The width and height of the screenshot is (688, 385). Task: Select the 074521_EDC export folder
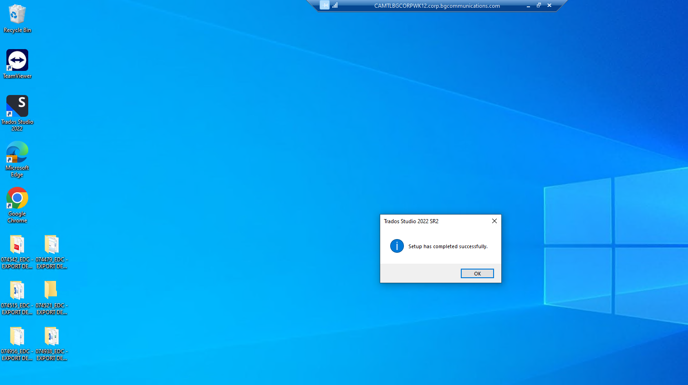(x=51, y=298)
